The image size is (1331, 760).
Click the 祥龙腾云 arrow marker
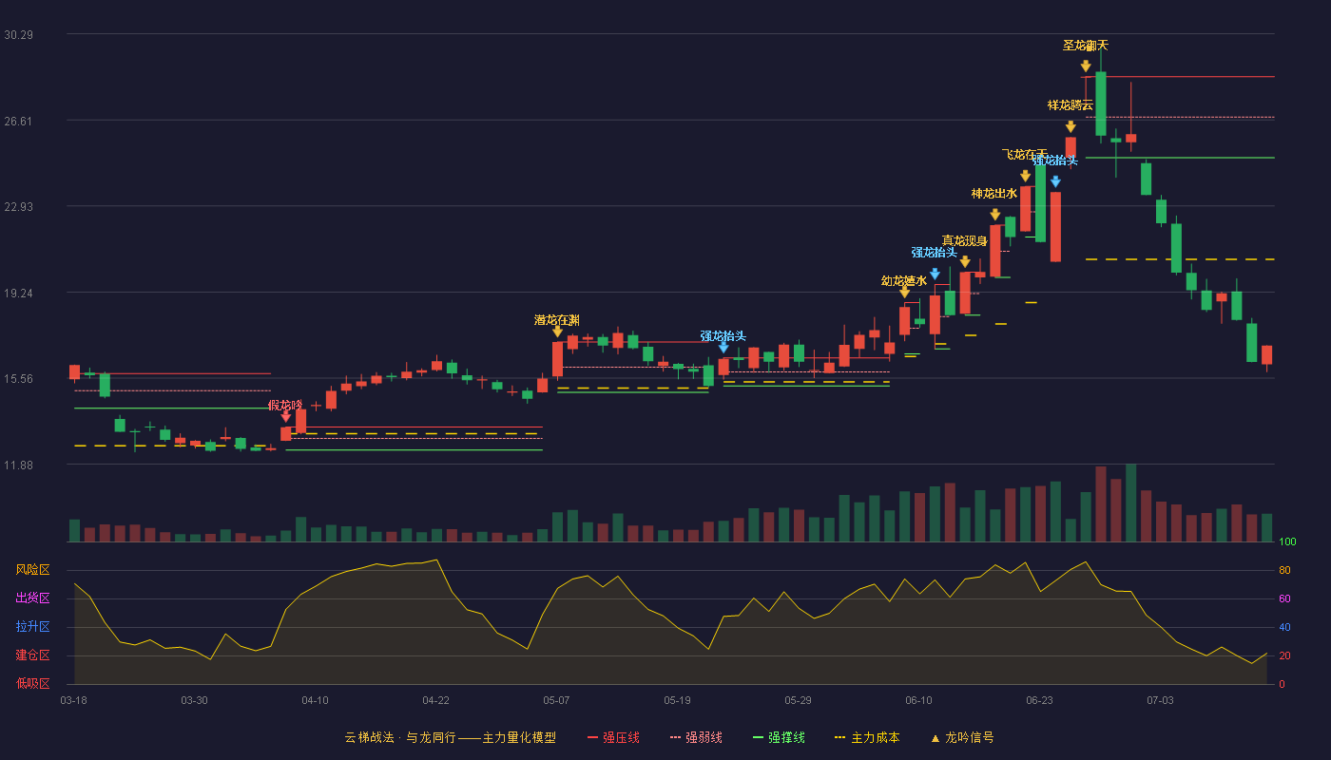1071,126
